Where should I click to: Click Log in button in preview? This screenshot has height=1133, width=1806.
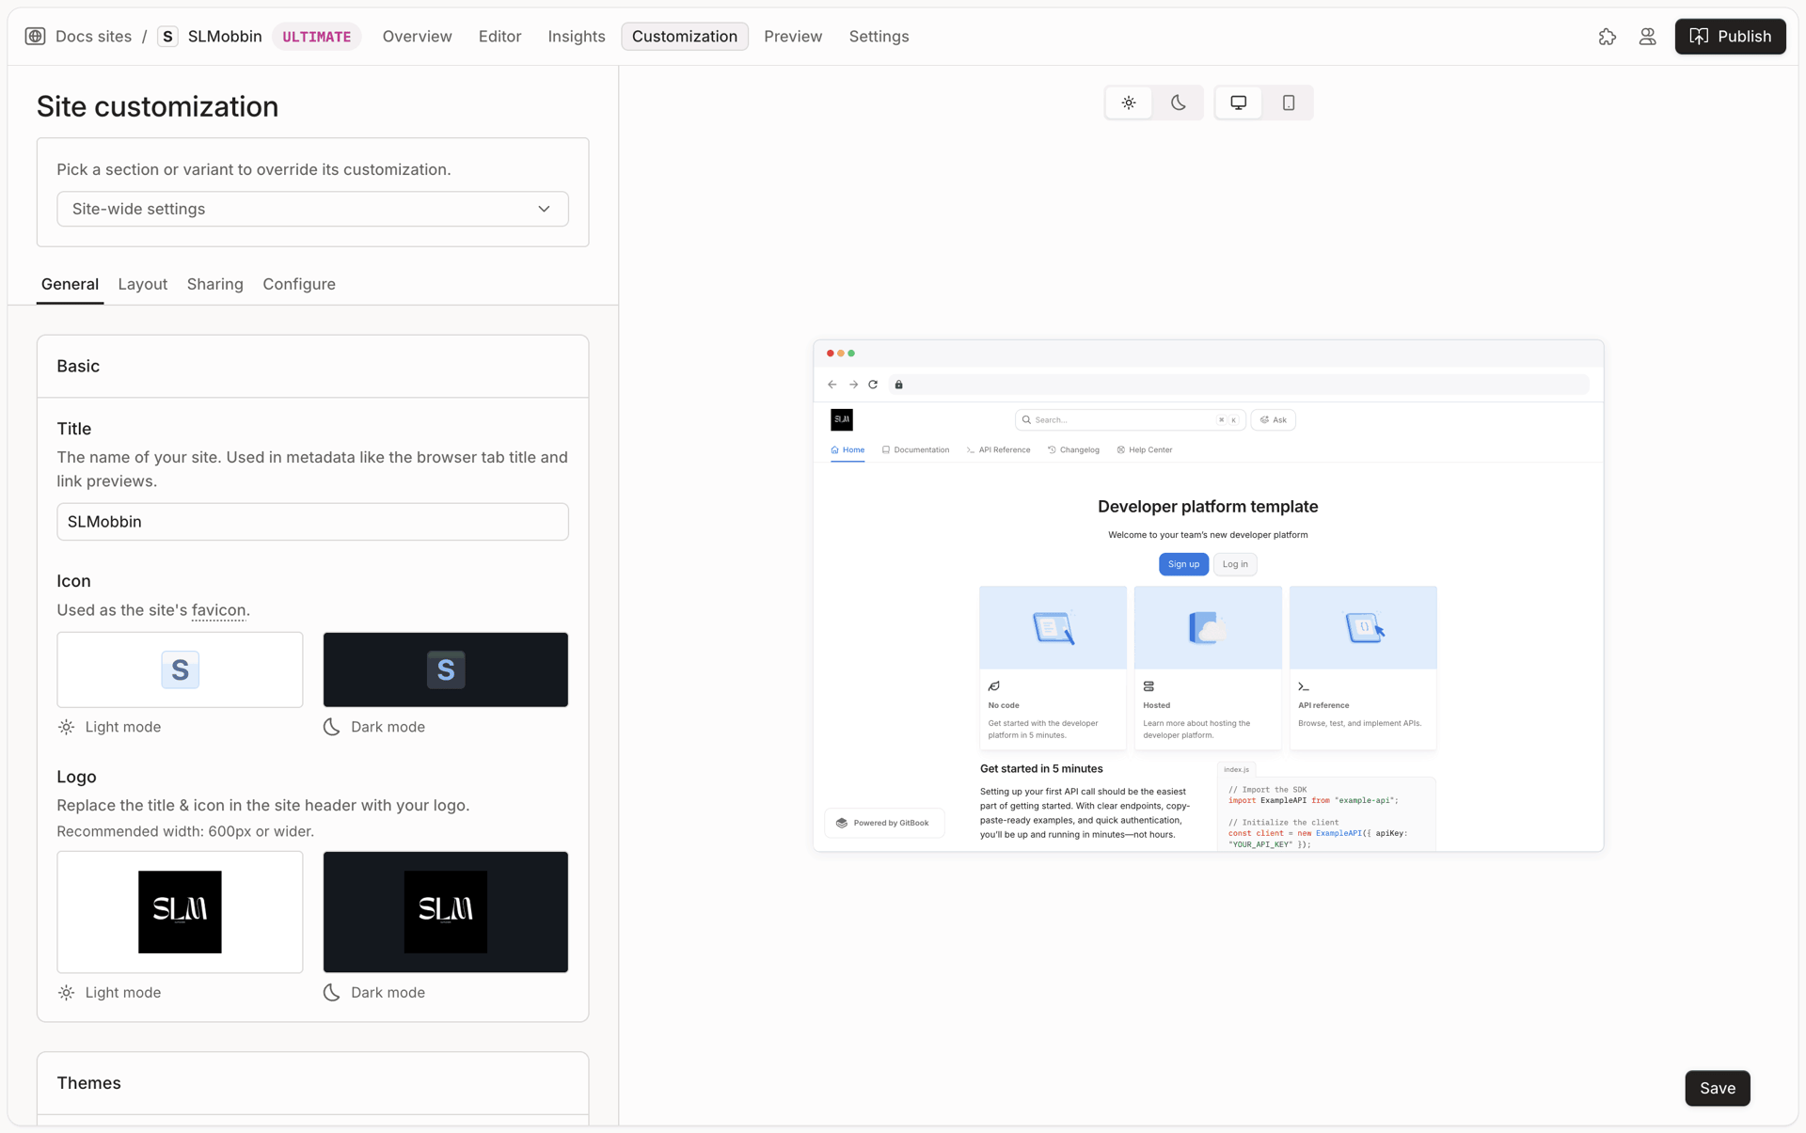coord(1235,564)
